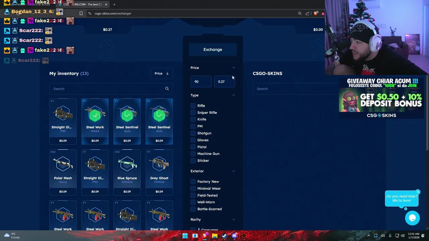Click the maximum price field showing 0.27
The image size is (429, 241).
[225, 82]
